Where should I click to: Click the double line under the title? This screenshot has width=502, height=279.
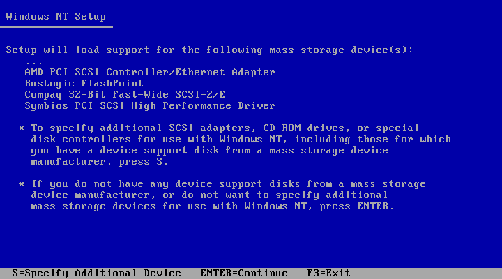[x=56, y=27]
